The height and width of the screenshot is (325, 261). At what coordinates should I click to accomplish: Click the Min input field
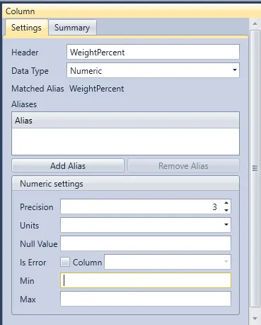146,280
